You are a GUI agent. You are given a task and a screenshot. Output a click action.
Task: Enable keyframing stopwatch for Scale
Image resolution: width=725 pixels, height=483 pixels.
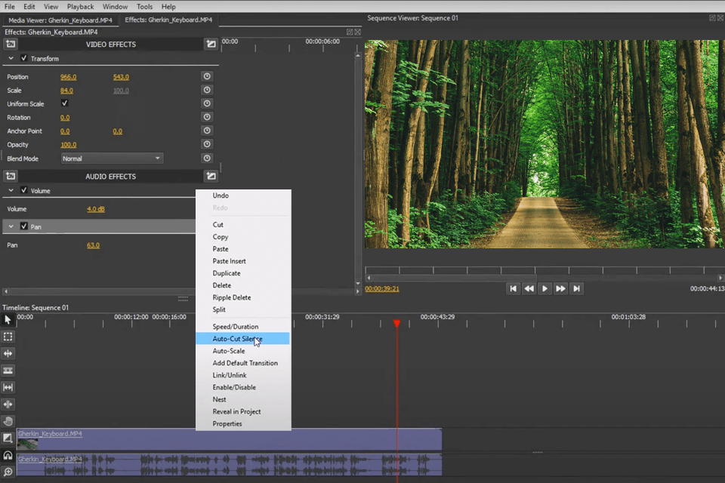pos(207,90)
